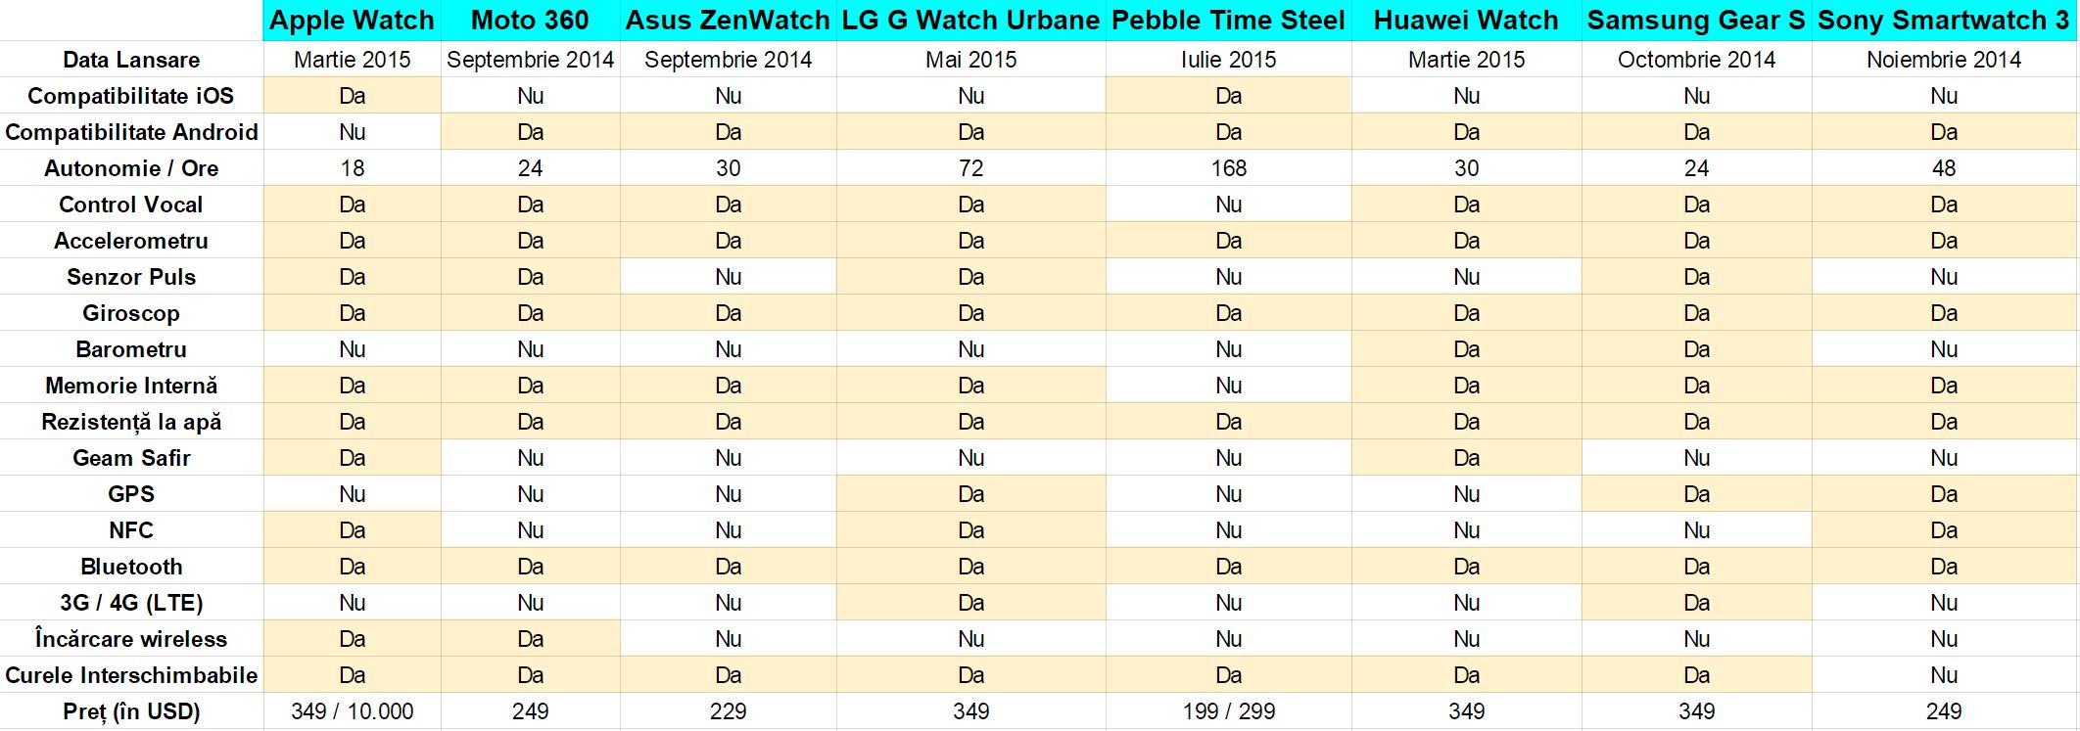Select the LG G Watch Urbane header
Viewport: 2080px width, 731px height.
(970, 21)
